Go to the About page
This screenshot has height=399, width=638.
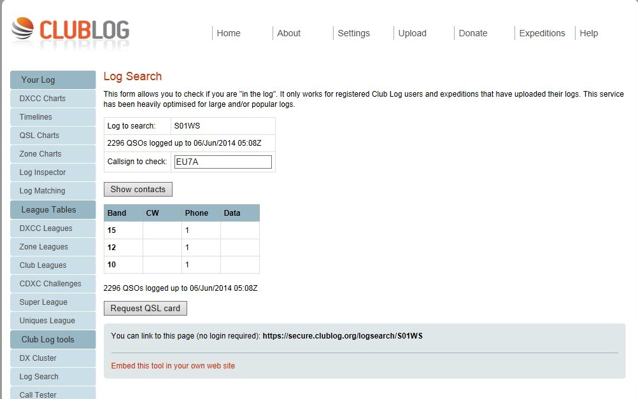point(288,33)
